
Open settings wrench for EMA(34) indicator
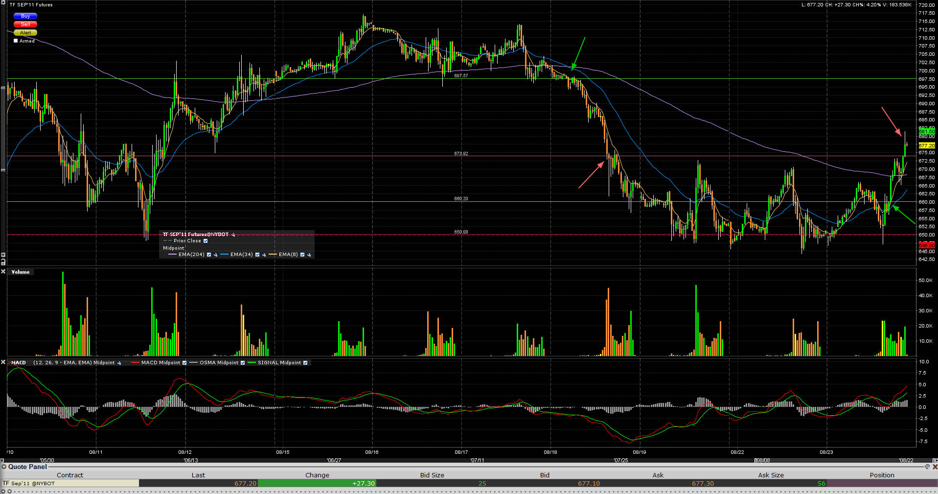point(263,255)
